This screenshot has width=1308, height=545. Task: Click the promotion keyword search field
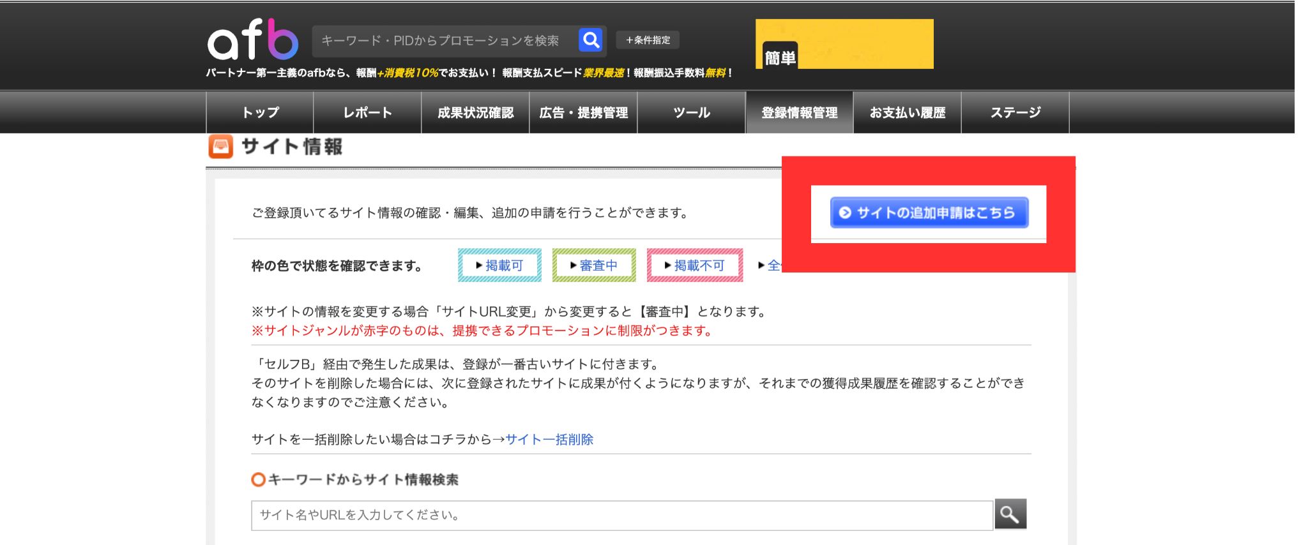coord(444,41)
